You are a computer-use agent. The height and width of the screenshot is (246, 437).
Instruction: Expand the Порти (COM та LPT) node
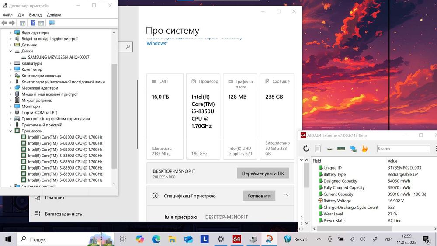[x=10, y=113]
